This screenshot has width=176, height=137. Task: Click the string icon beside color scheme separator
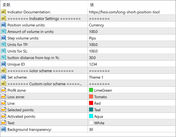pyautogui.click(x=3, y=71)
